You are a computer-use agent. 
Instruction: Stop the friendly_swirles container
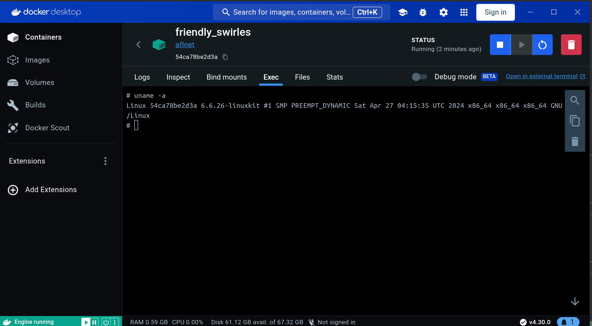point(500,45)
